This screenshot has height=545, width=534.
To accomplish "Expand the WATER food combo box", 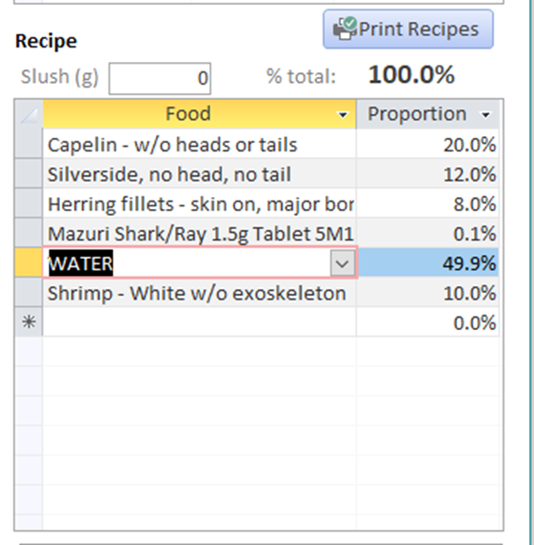I will pyautogui.click(x=343, y=263).
